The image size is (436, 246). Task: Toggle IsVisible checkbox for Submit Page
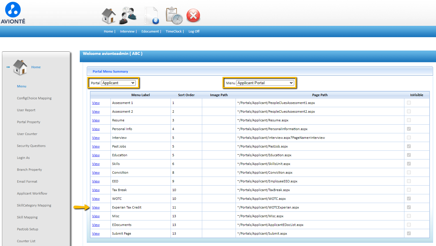[x=409, y=233]
